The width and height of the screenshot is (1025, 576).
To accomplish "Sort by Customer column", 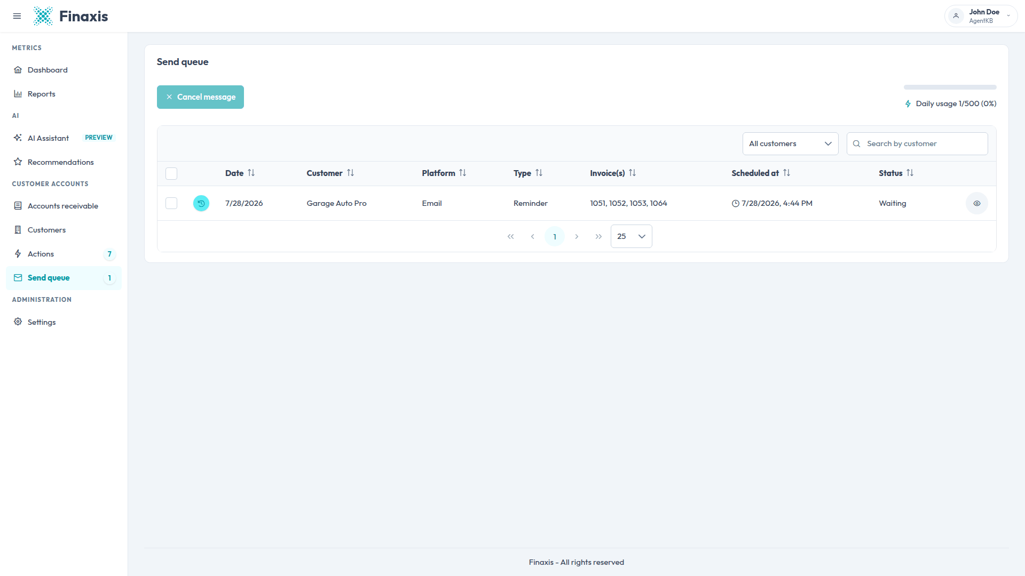I will tap(330, 173).
